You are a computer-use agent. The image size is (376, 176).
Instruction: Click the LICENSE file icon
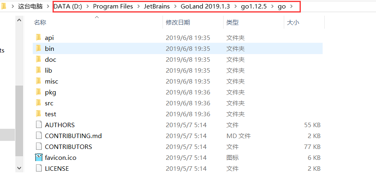pos(38,168)
